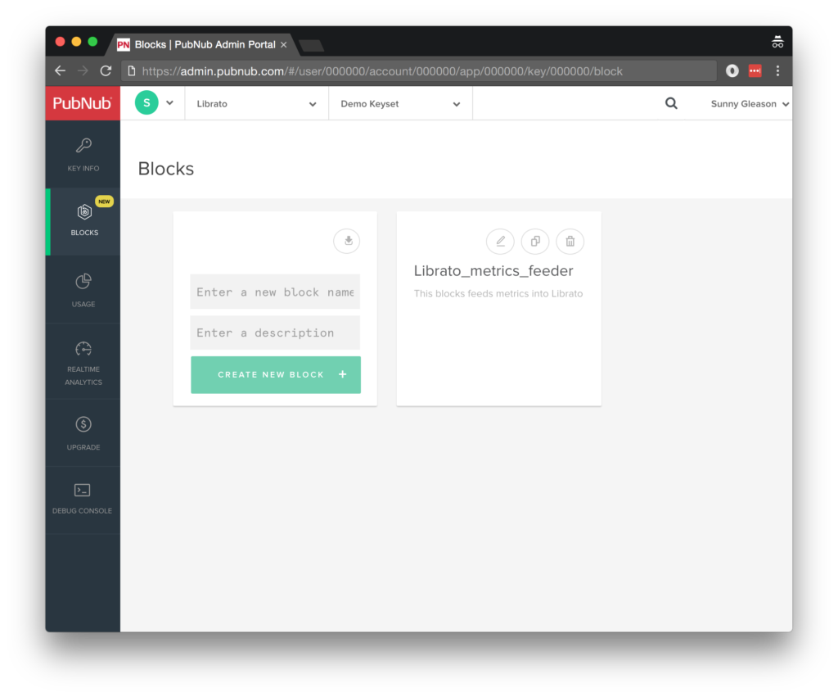Click the import block download icon
838x697 pixels.
346,241
